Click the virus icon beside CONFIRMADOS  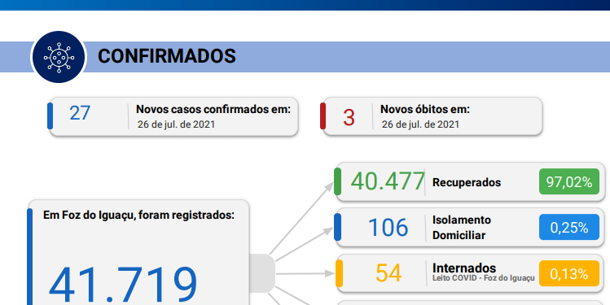[59, 57]
